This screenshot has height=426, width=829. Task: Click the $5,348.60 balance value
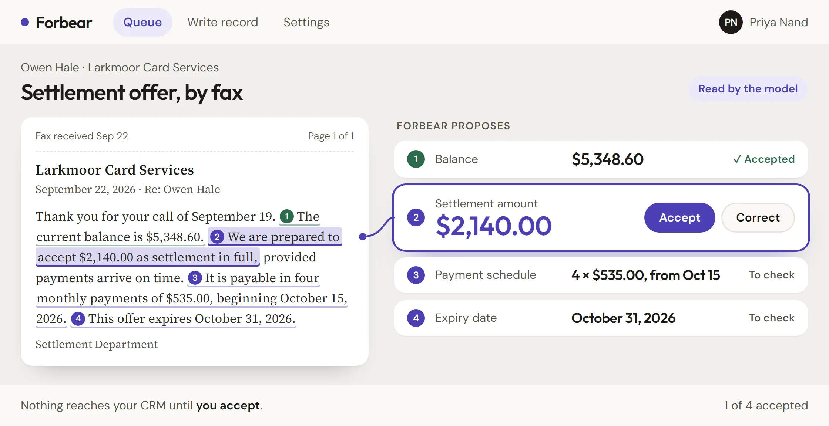click(x=607, y=159)
